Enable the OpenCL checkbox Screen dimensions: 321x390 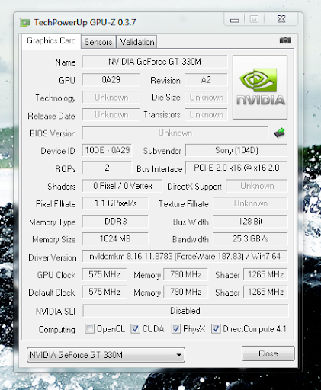[x=89, y=328]
